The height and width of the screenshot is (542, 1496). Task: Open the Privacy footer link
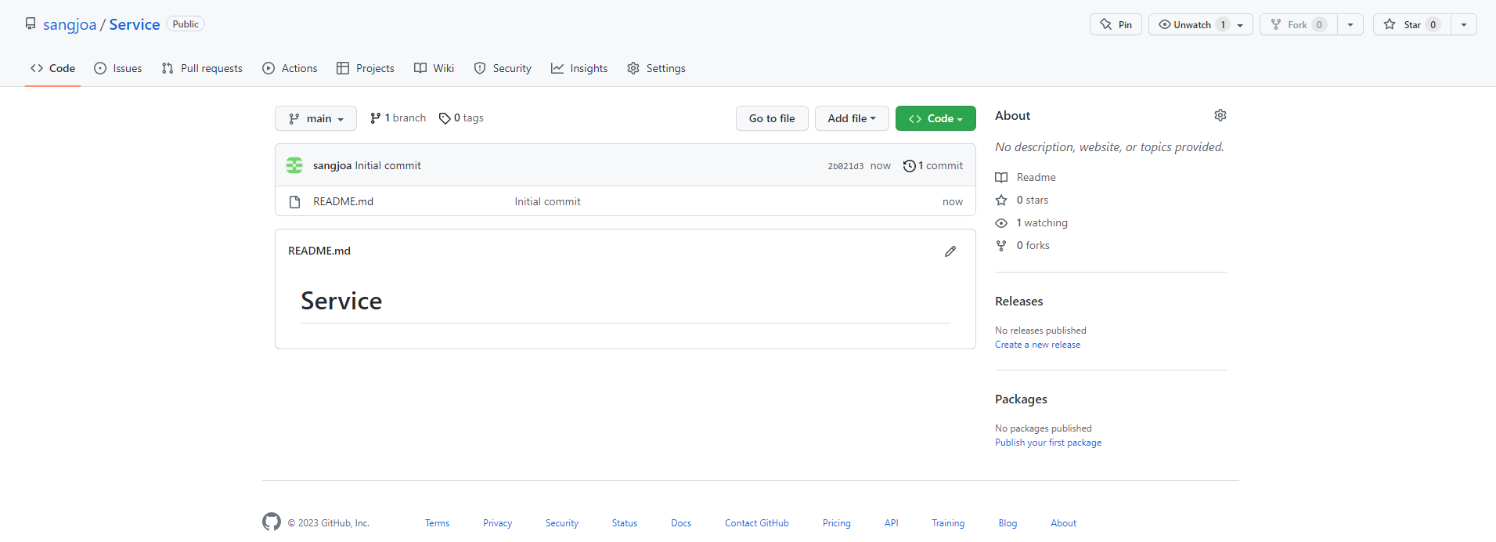[497, 523]
